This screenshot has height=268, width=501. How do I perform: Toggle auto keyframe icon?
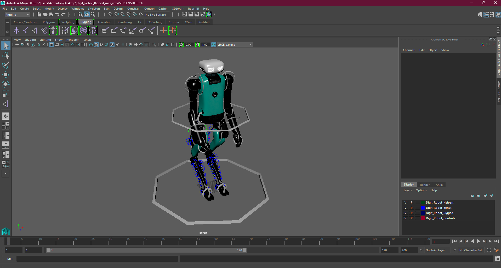click(489, 250)
